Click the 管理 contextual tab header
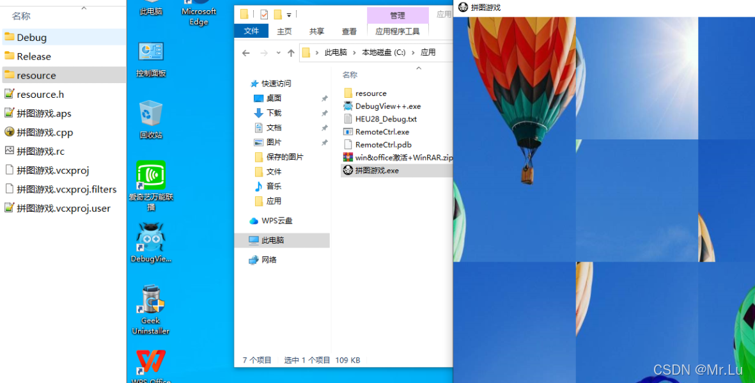 (397, 15)
